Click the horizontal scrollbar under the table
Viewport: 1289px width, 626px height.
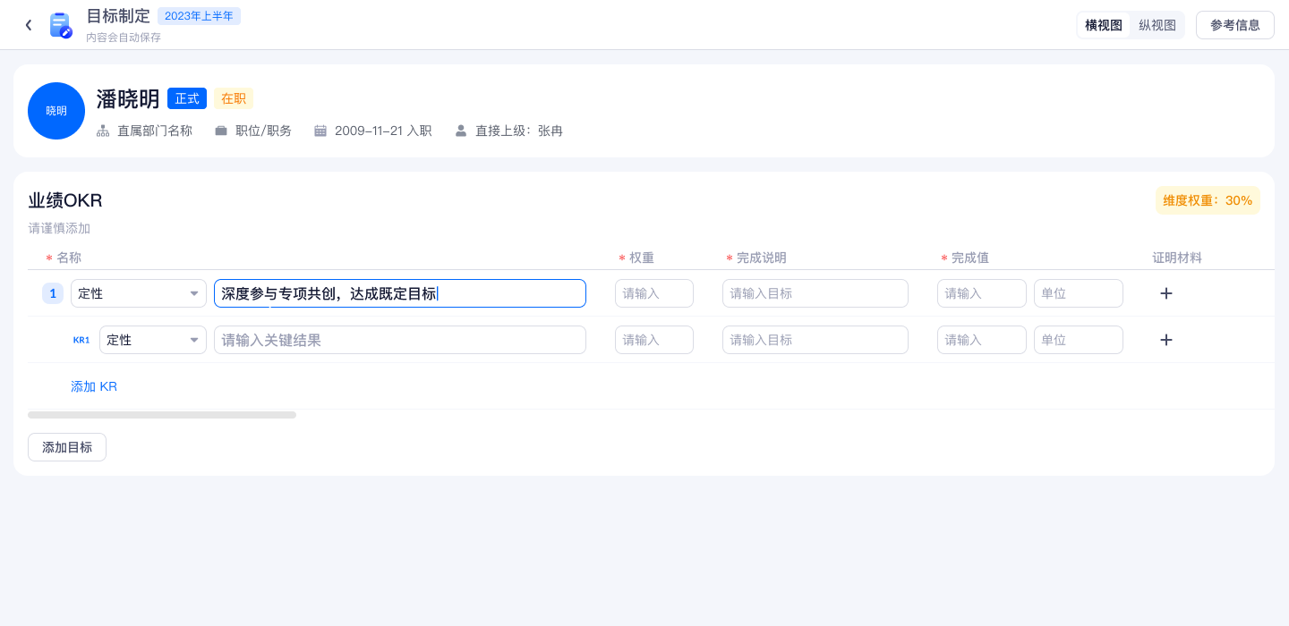tap(162, 415)
